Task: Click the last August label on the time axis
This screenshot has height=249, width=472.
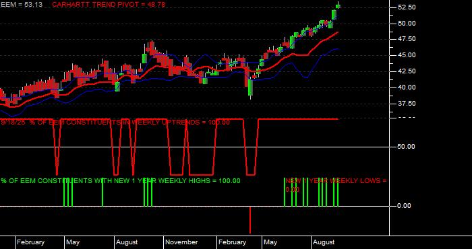Action: [324, 242]
